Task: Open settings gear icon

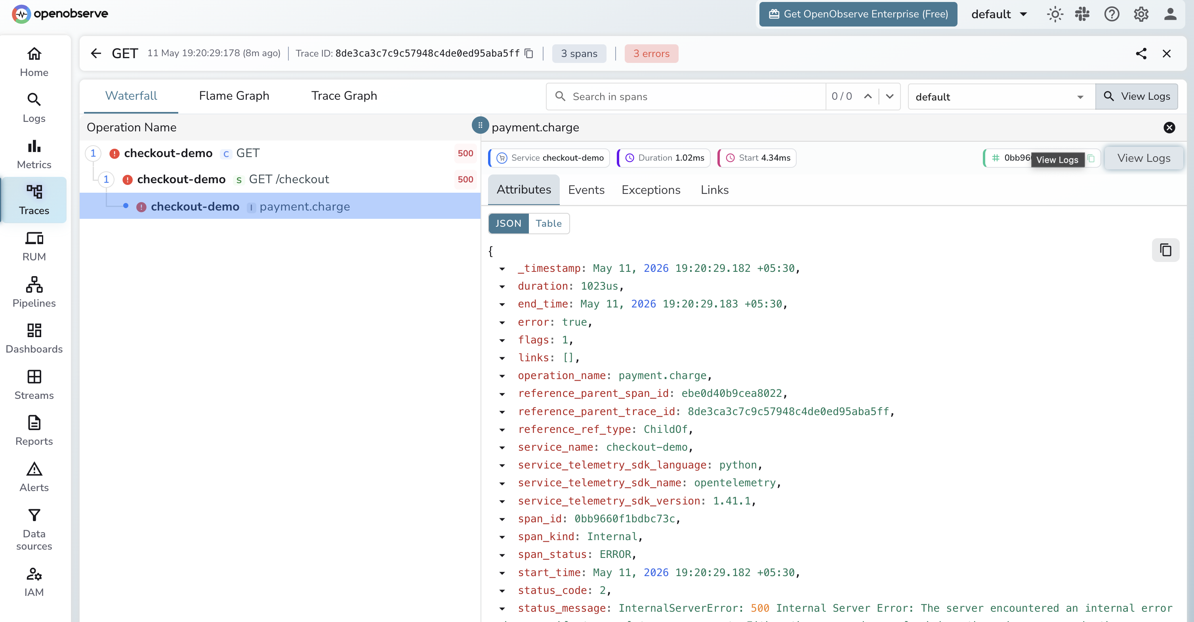Action: click(1141, 14)
